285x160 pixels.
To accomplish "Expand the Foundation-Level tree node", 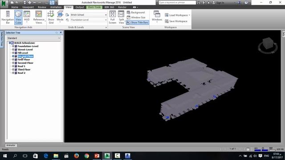I will coord(13,46).
